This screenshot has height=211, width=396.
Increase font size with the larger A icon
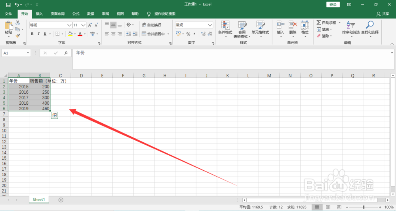click(90, 25)
